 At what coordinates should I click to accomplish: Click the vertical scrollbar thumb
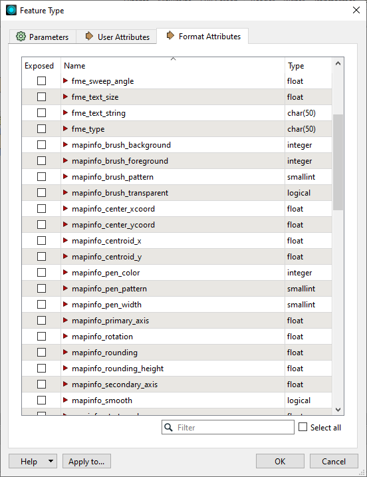tap(338, 162)
